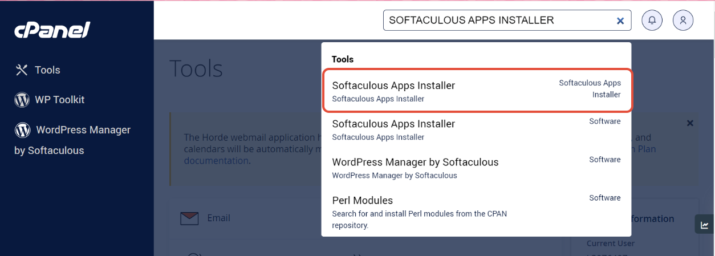This screenshot has width=715, height=256.
Task: Click the cPanel logo
Action: coord(52,30)
